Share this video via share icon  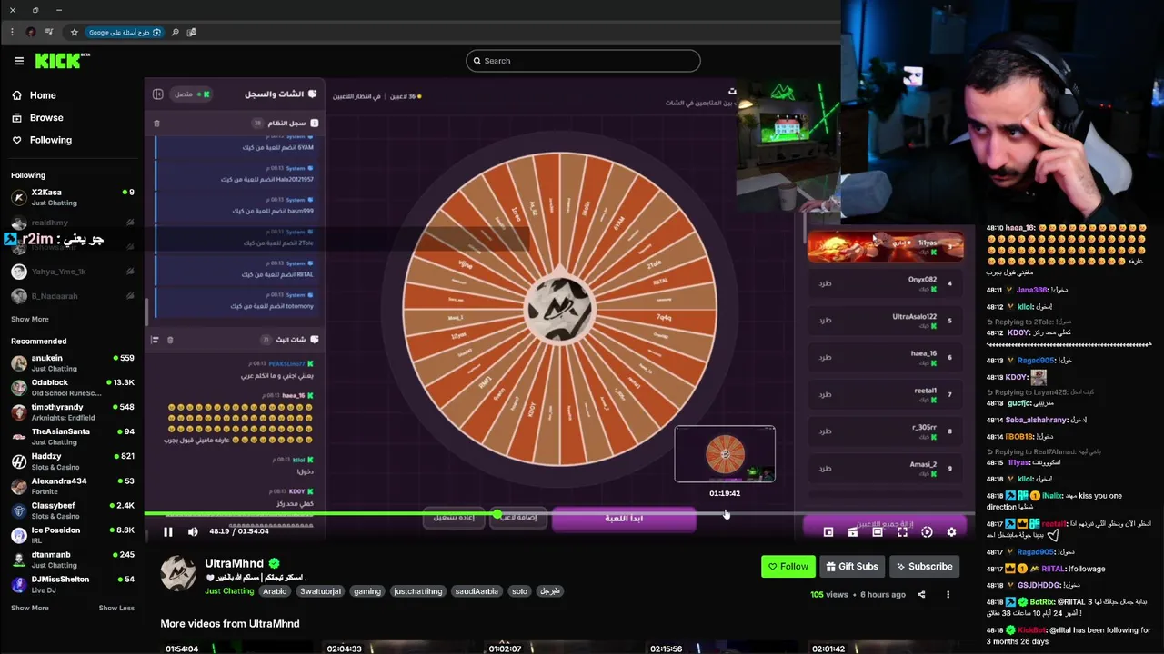point(921,595)
